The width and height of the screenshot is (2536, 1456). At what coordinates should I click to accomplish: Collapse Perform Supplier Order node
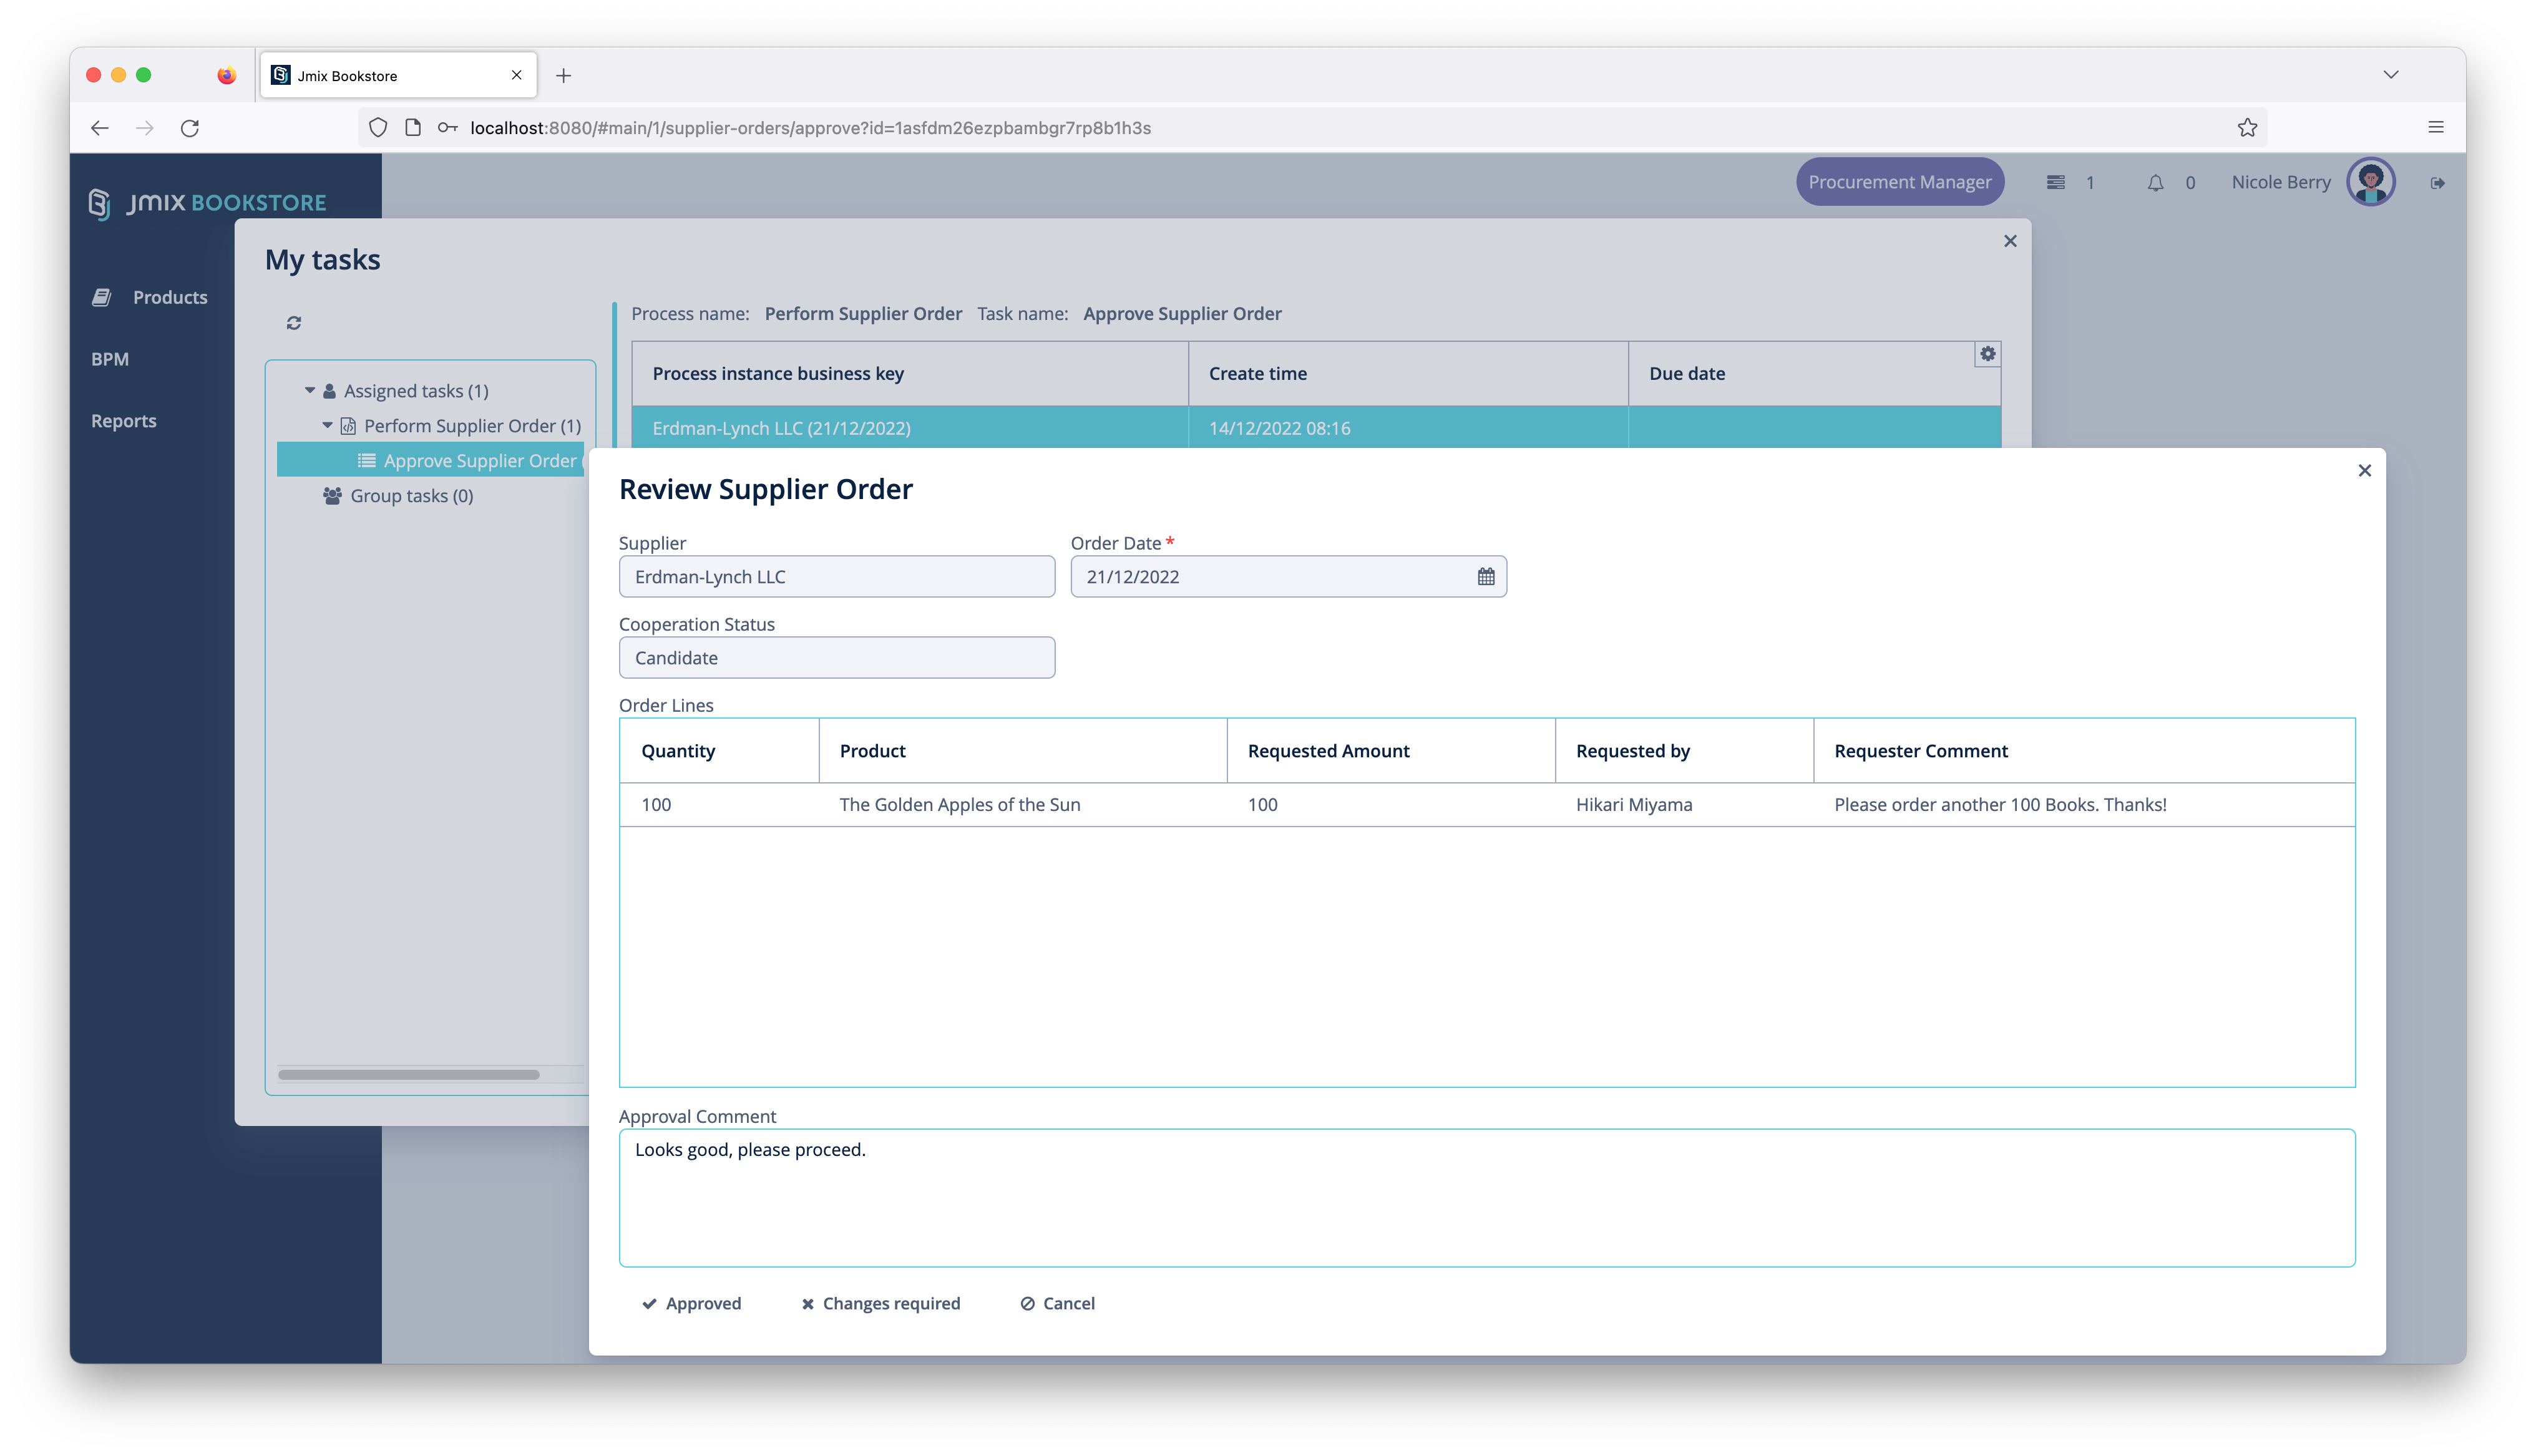click(327, 426)
